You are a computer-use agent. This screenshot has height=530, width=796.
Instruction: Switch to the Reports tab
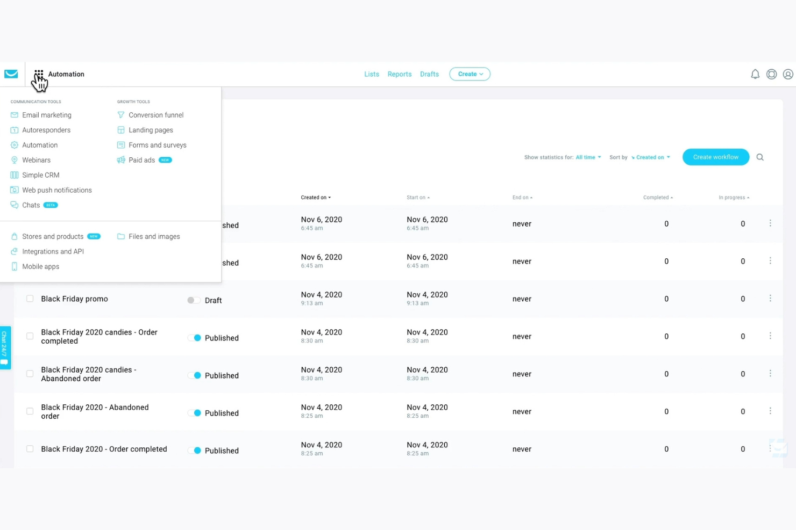[399, 74]
